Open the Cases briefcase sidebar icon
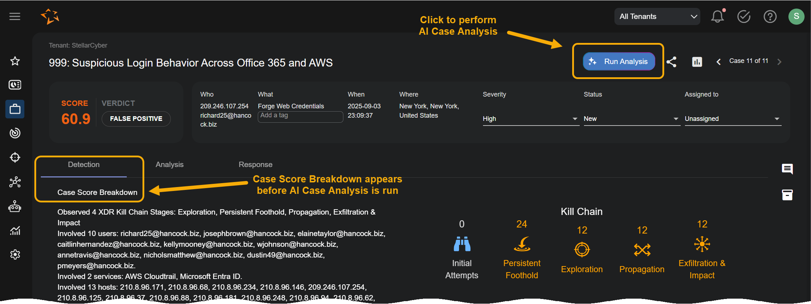The image size is (811, 304). pyautogui.click(x=15, y=109)
